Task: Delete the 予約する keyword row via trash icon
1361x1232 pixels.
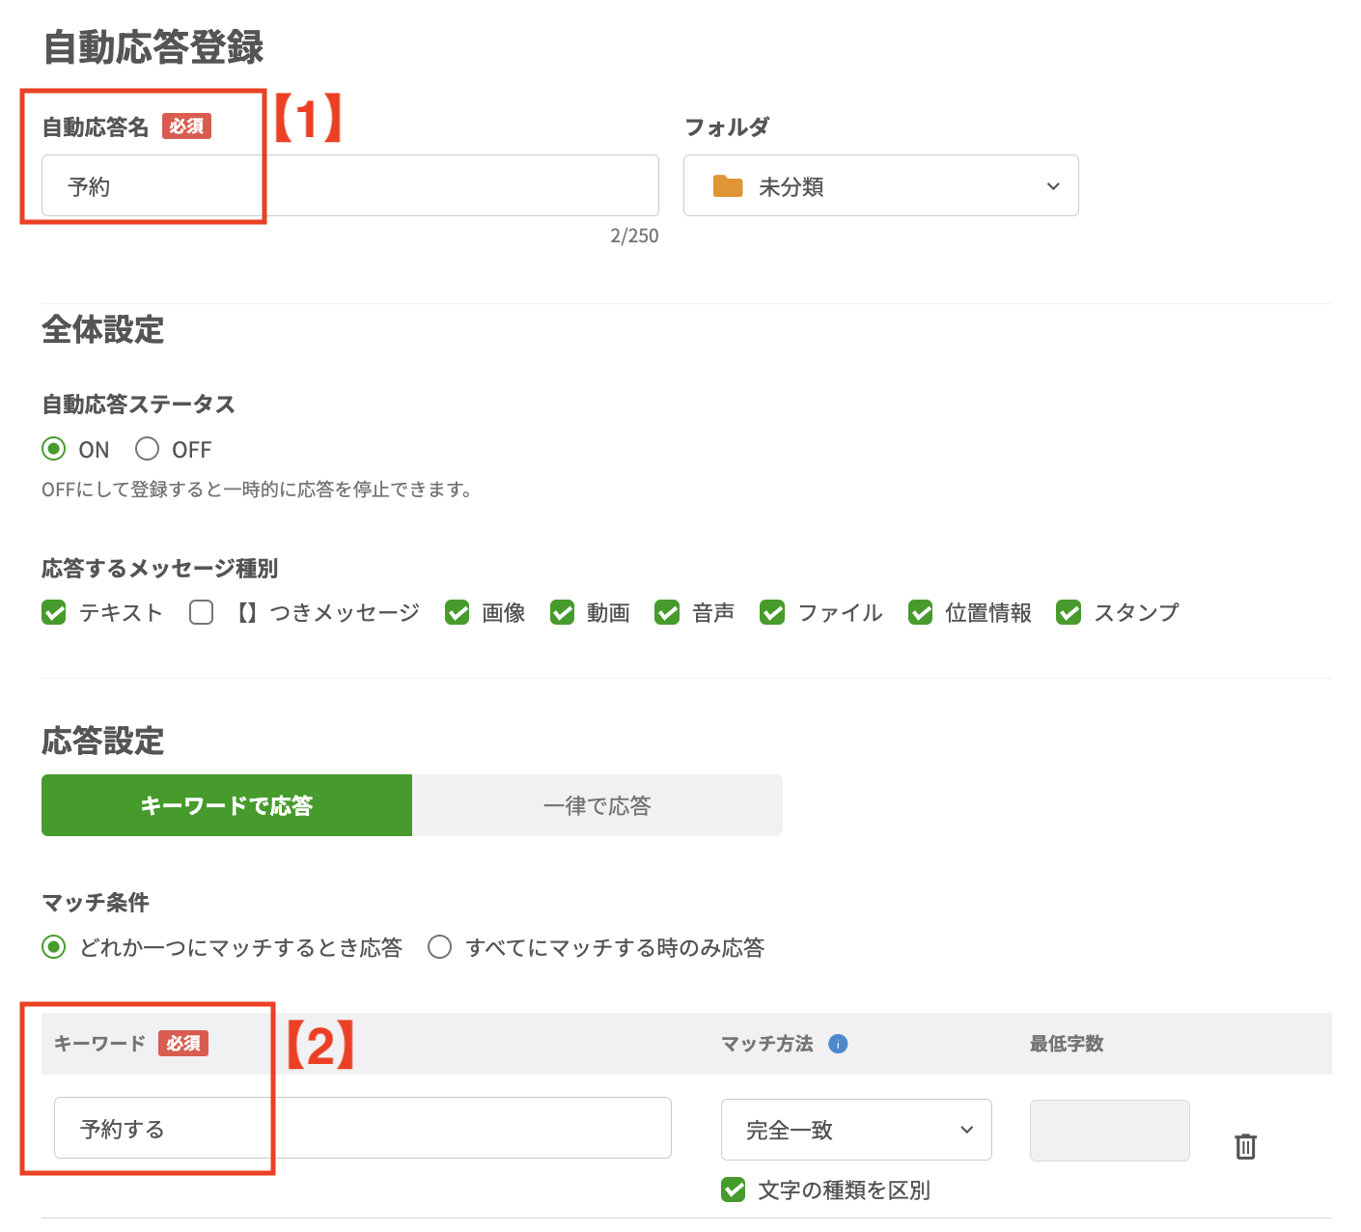Action: 1245,1147
